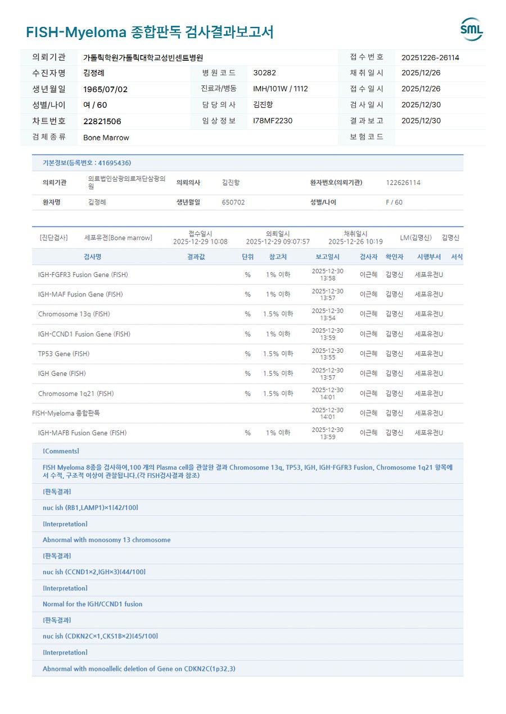Click 진료과/병동 value IMH/101W / 1112
Screen dimensions: 506x714
[x=281, y=89]
